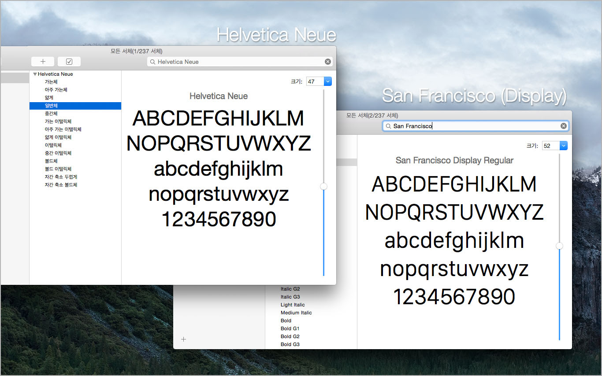The image size is (602, 376).
Task: Select the 볼드체 font style
Action: [51, 161]
